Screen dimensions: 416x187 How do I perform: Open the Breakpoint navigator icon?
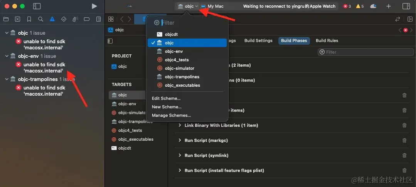click(x=87, y=19)
